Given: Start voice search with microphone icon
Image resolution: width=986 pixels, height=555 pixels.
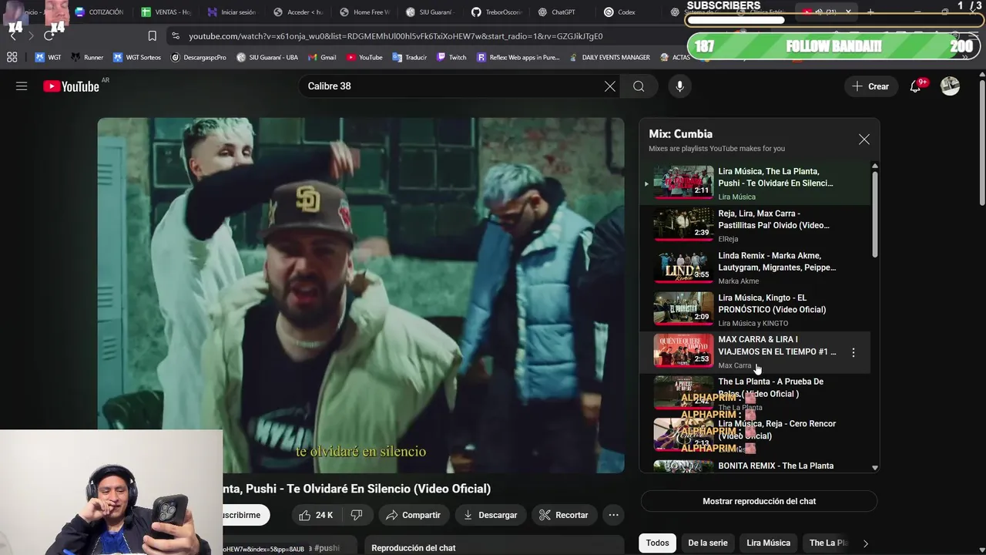Looking at the screenshot, I should (x=679, y=86).
